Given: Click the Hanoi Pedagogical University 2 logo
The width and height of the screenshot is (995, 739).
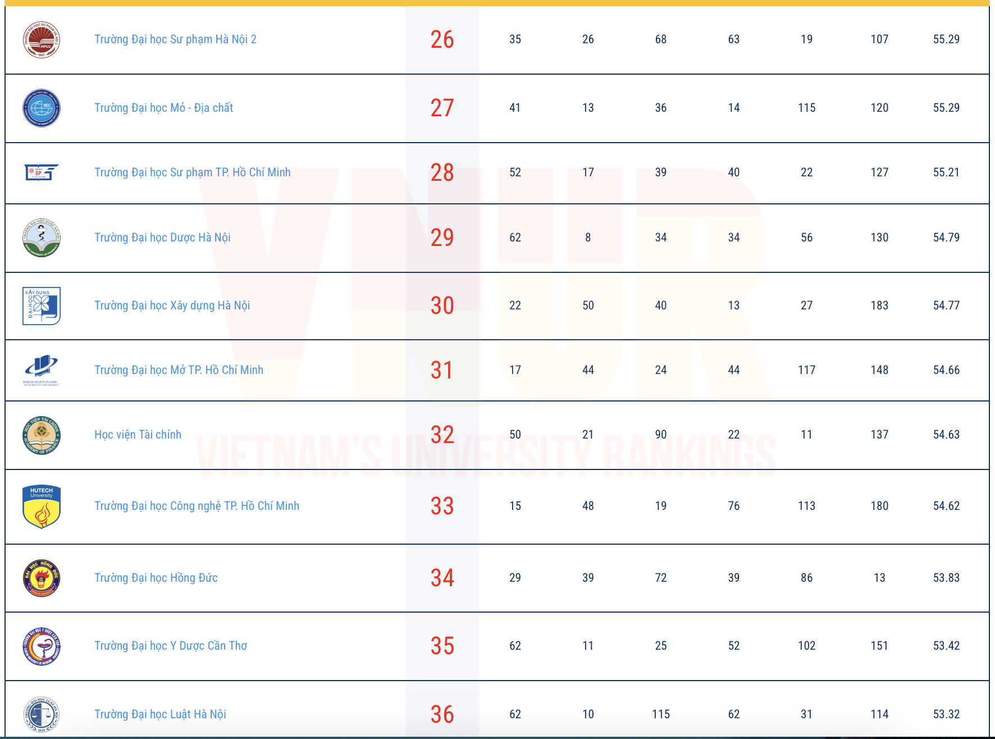Looking at the screenshot, I should click(x=42, y=40).
